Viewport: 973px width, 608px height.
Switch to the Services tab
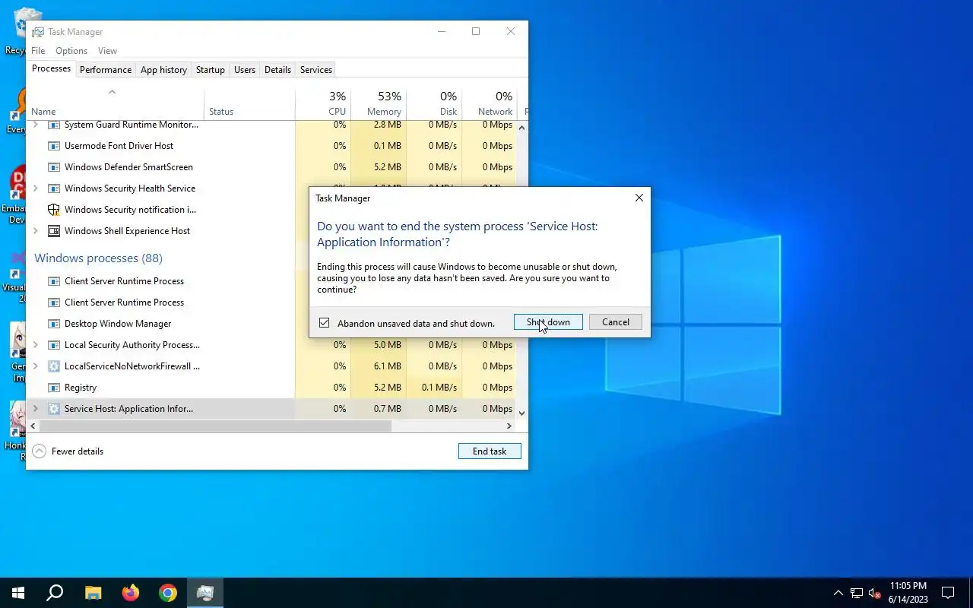[316, 70]
